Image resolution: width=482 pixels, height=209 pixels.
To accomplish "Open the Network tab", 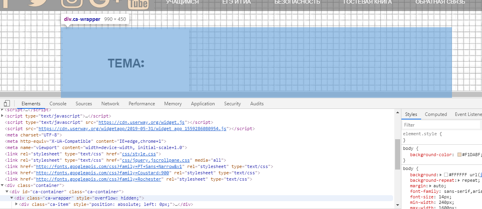I will click(x=110, y=104).
